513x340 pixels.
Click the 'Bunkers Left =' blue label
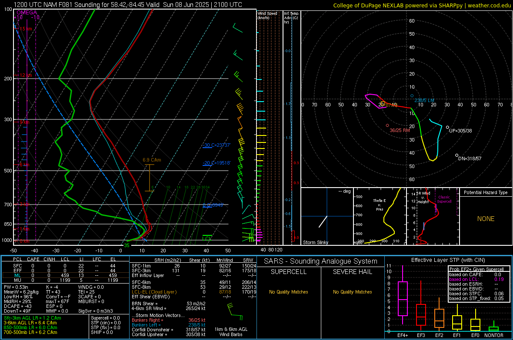(x=146, y=325)
